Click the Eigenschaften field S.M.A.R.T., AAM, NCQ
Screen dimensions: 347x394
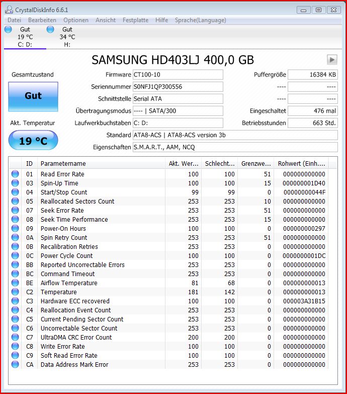[235, 147]
